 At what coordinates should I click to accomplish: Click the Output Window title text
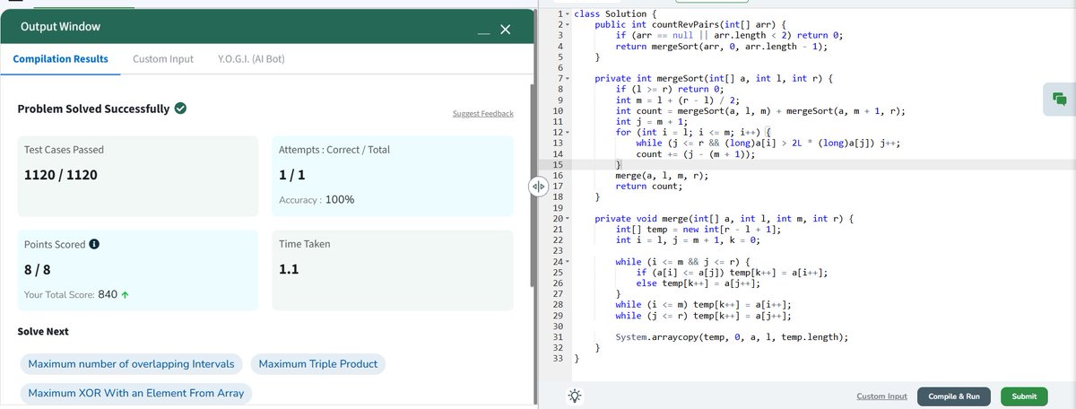tap(61, 28)
